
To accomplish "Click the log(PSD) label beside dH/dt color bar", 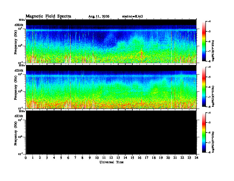I will click(x=213, y=51).
